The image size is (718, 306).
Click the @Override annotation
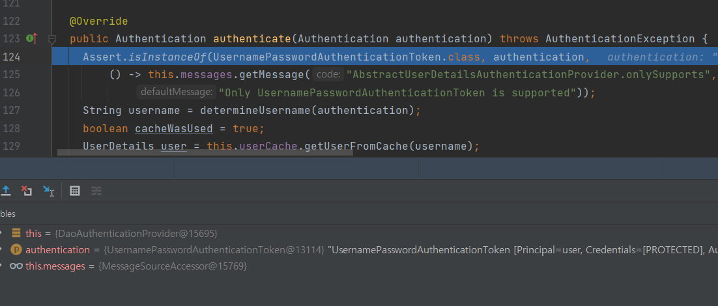[x=98, y=21]
